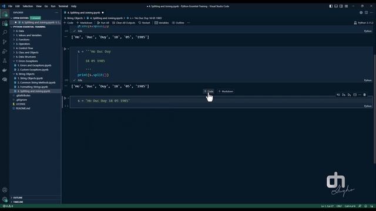Open the notebook Outline
The height and width of the screenshot is (211, 376).
(178, 23)
